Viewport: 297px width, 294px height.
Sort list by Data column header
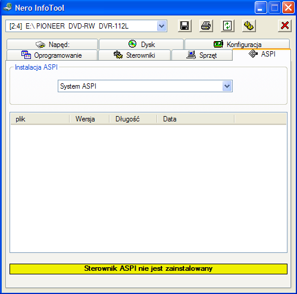[196, 119]
